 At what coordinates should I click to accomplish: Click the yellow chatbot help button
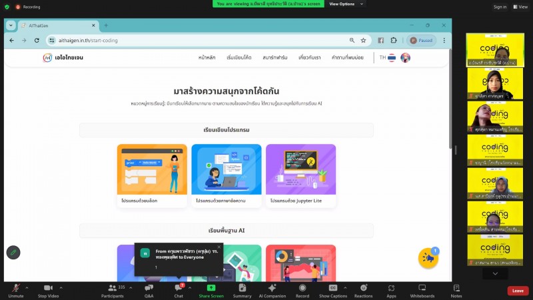pyautogui.click(x=428, y=258)
